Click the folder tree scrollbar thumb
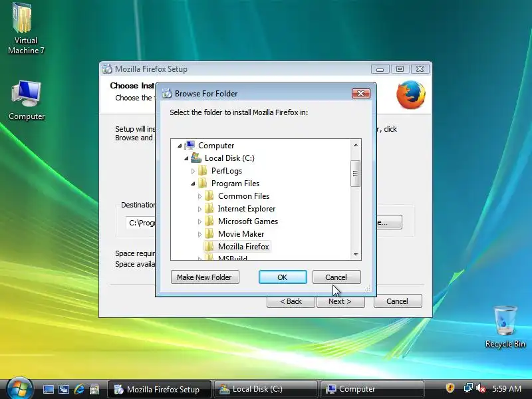This screenshot has width=532, height=399. coord(355,174)
